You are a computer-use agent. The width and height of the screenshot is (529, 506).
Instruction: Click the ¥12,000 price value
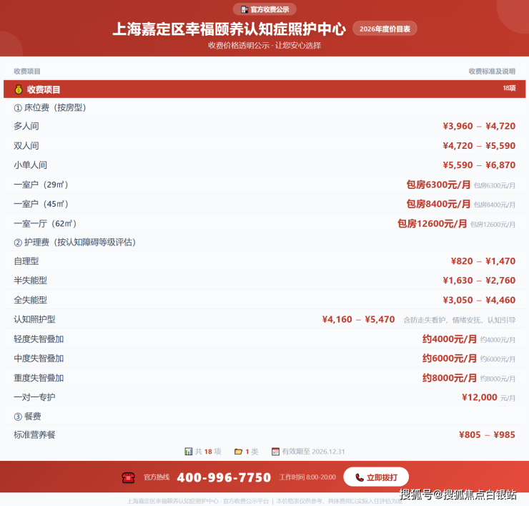pyautogui.click(x=480, y=397)
